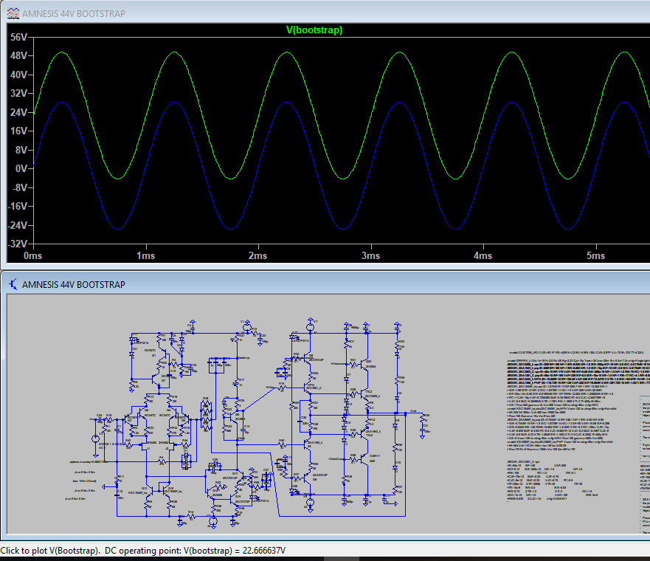Screen dimensions: 650x561
Task: Click the waveform window title icon
Action: [x=13, y=13]
